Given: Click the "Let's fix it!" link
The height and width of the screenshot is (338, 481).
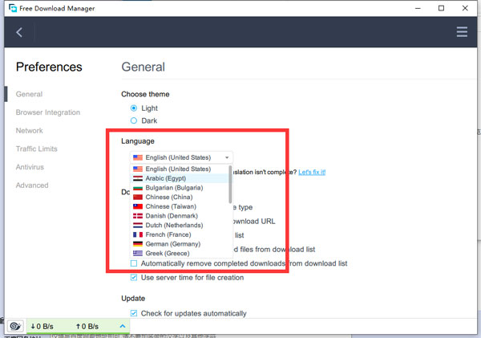Looking at the screenshot, I should tap(312, 172).
